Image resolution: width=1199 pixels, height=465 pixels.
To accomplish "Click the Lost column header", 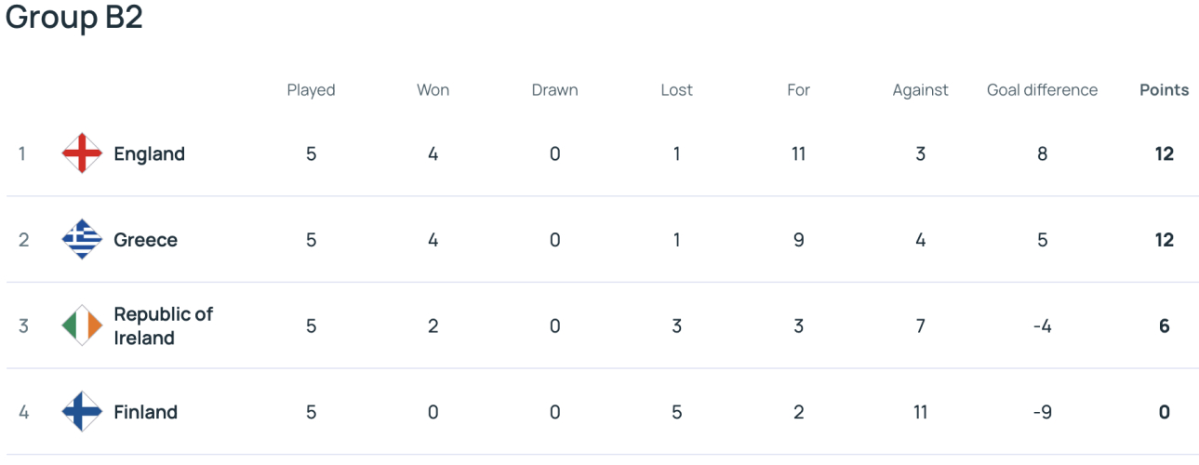I will coord(676,90).
